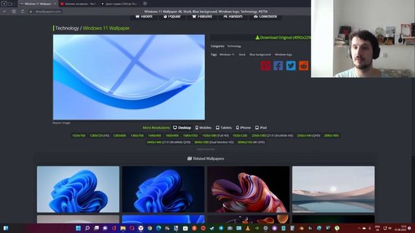Screen dimensions: 415x233
Task: Choose the 1680x1050 resolution
Action: click(191, 135)
